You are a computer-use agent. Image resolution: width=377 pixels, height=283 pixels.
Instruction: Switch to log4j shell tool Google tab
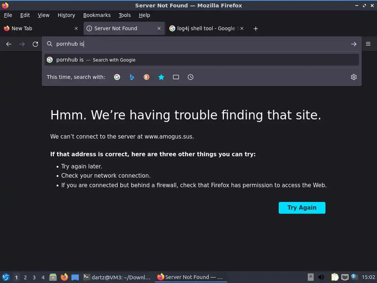tap(206, 28)
